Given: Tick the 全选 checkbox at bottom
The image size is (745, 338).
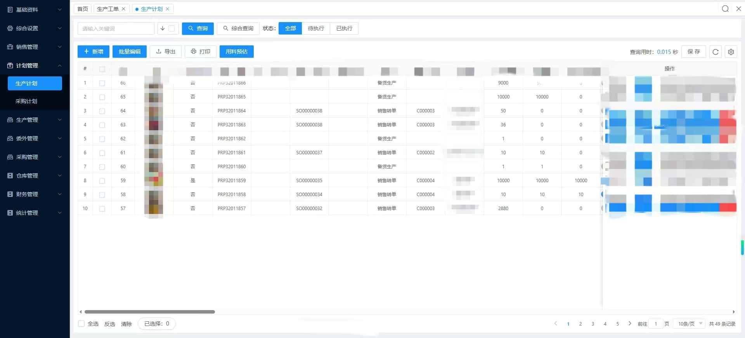Looking at the screenshot, I should (81, 324).
